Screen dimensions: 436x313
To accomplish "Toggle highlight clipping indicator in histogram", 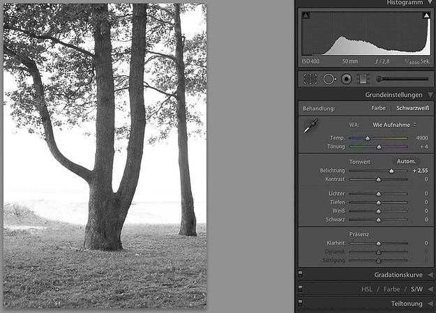I will tap(426, 15).
